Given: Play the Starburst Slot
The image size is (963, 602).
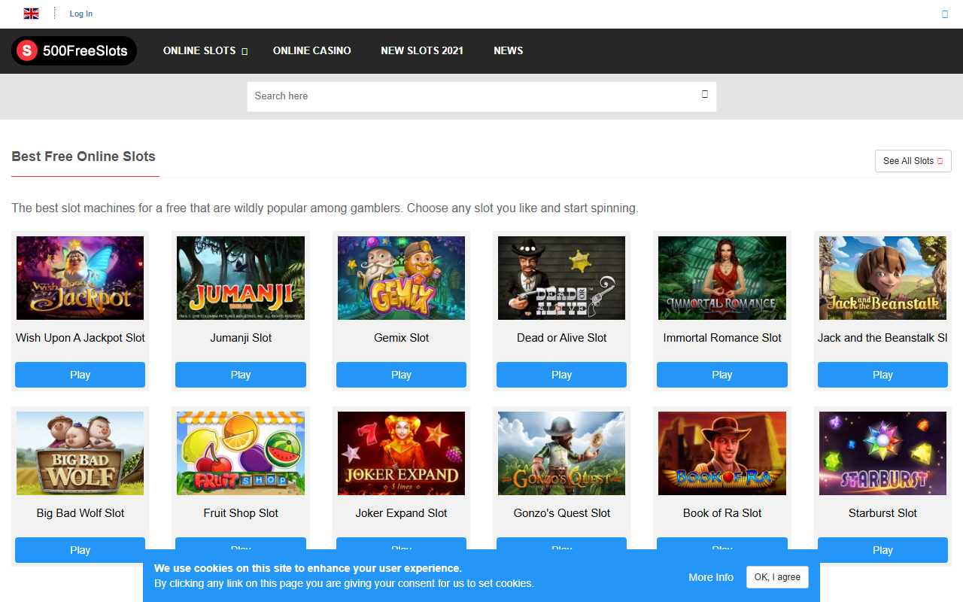Looking at the screenshot, I should [x=882, y=550].
